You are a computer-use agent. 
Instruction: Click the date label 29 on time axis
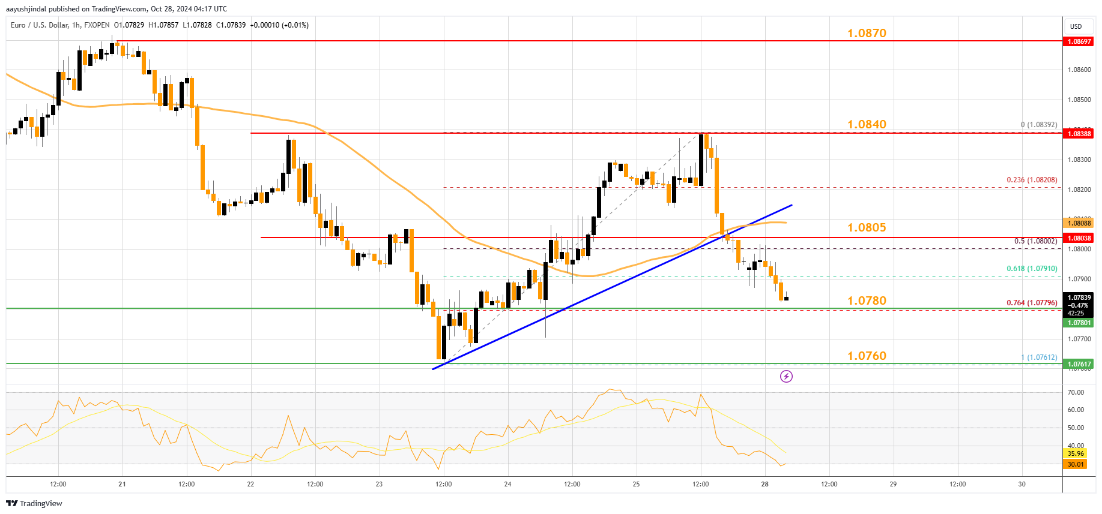click(893, 484)
